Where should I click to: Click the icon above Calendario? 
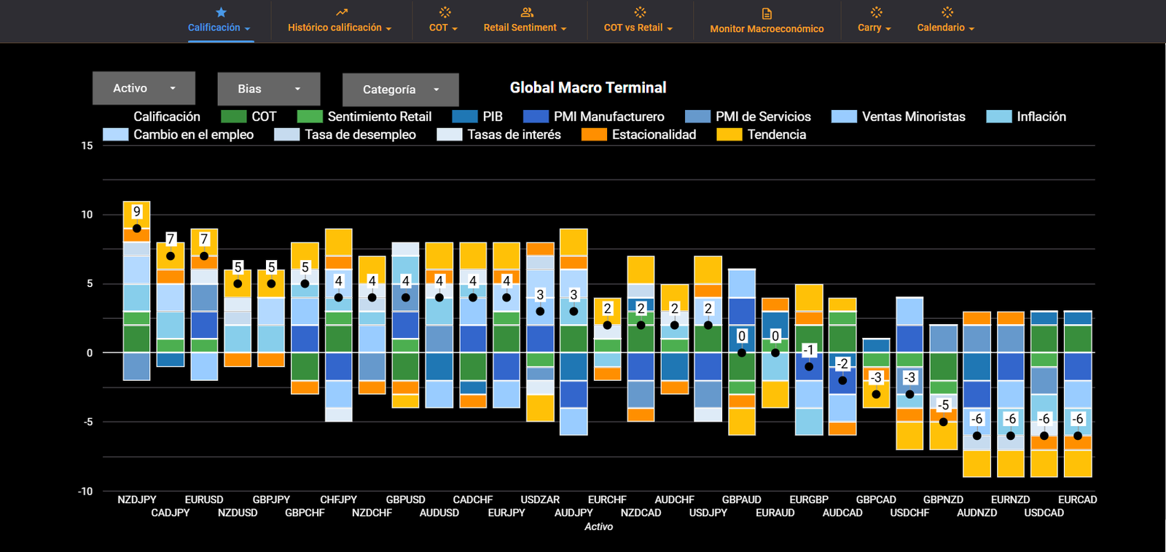pyautogui.click(x=947, y=12)
